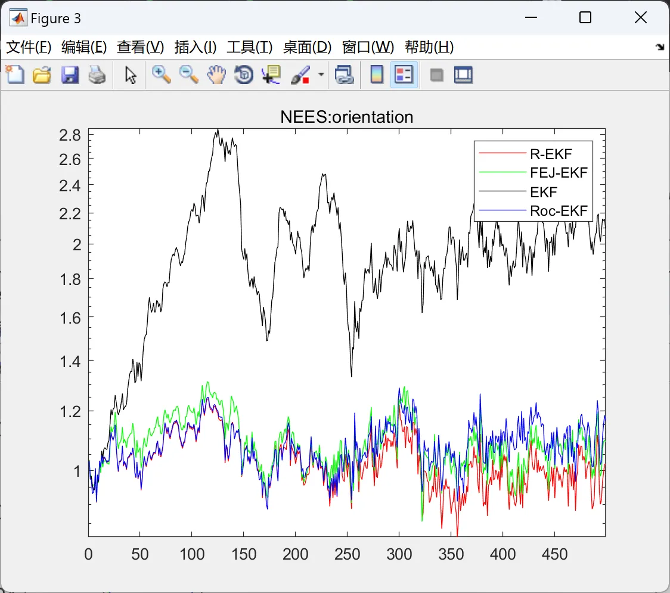Image resolution: width=670 pixels, height=593 pixels.
Task: Click the black EKF legend line sample
Action: (502, 191)
